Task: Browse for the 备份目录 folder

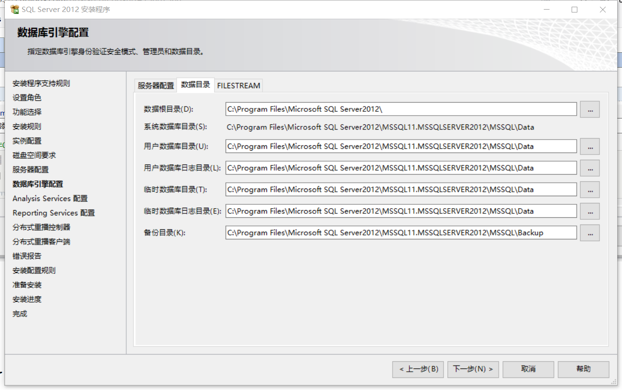Action: coord(590,233)
